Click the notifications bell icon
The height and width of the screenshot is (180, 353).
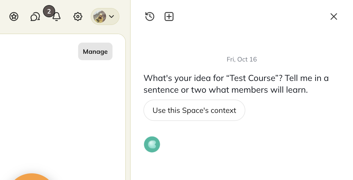click(56, 17)
